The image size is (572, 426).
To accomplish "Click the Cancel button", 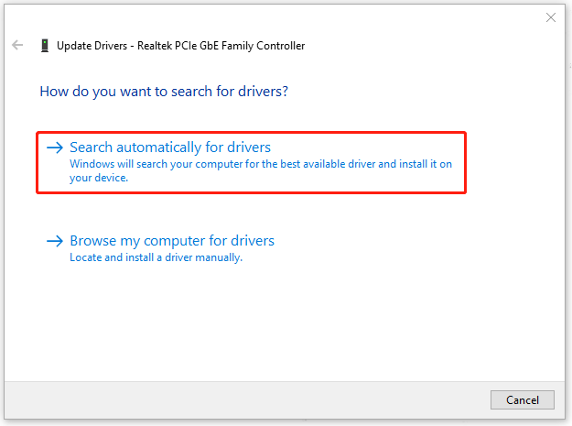I will [523, 400].
